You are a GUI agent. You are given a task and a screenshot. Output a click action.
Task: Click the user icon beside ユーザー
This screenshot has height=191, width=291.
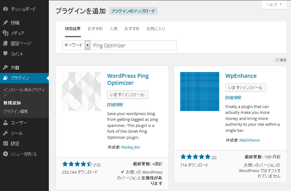pyautogui.click(x=5, y=123)
